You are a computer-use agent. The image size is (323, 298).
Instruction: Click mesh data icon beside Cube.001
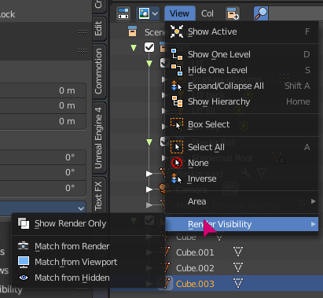[x=238, y=252]
